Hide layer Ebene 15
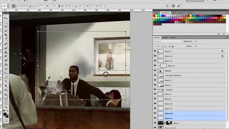Image resolution: width=229 pixels, height=129 pixels. click(x=155, y=66)
